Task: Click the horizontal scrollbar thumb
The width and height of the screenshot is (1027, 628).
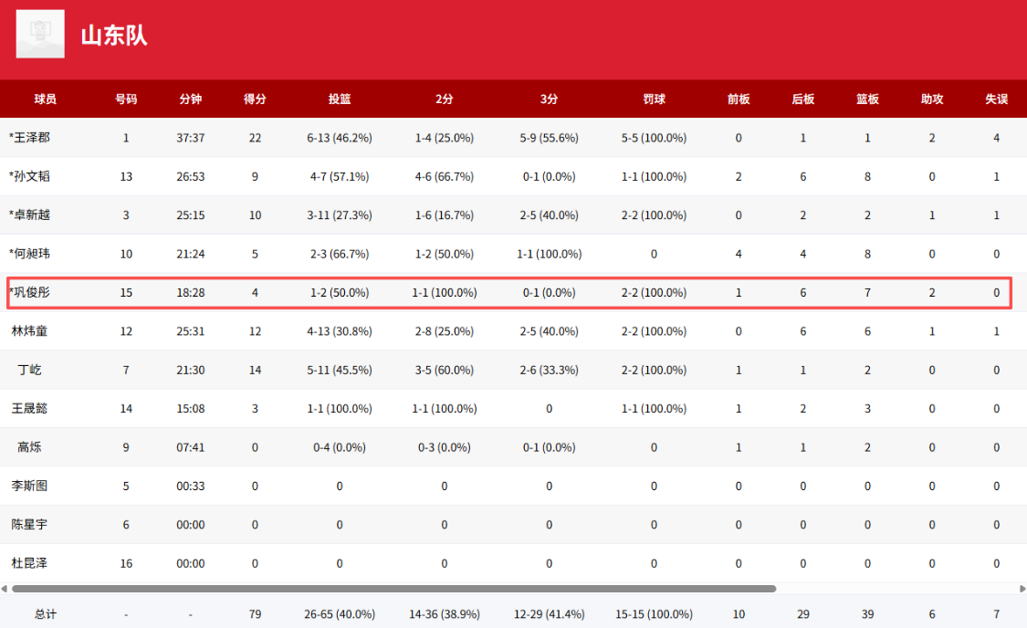Action: [x=393, y=589]
